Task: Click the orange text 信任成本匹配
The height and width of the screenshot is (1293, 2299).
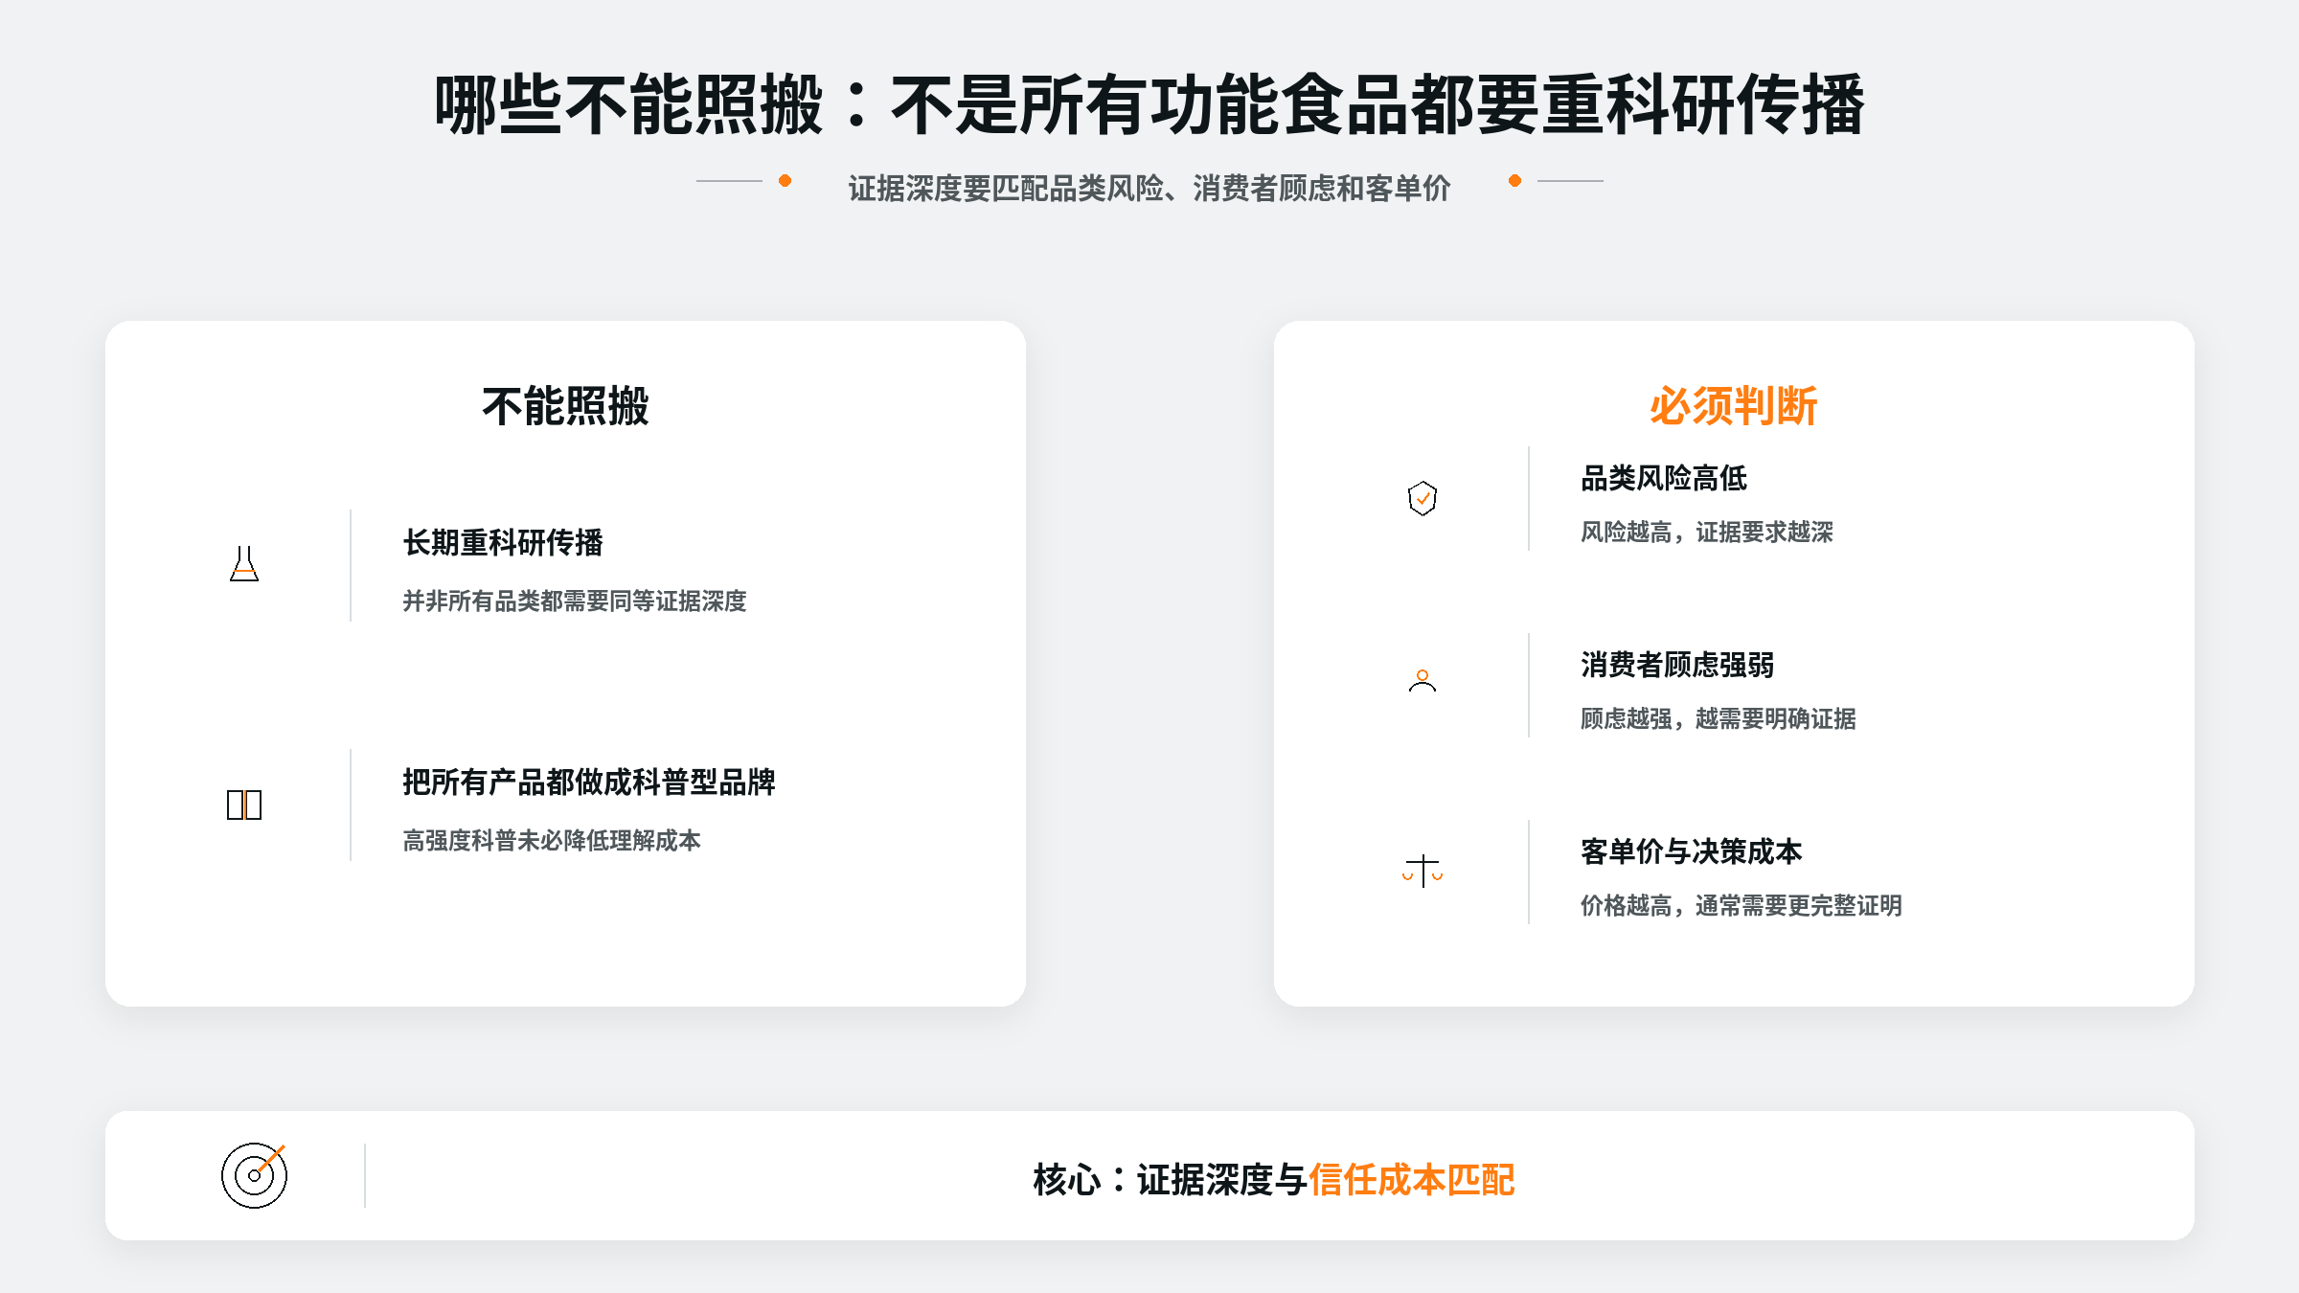Action: tap(1412, 1179)
